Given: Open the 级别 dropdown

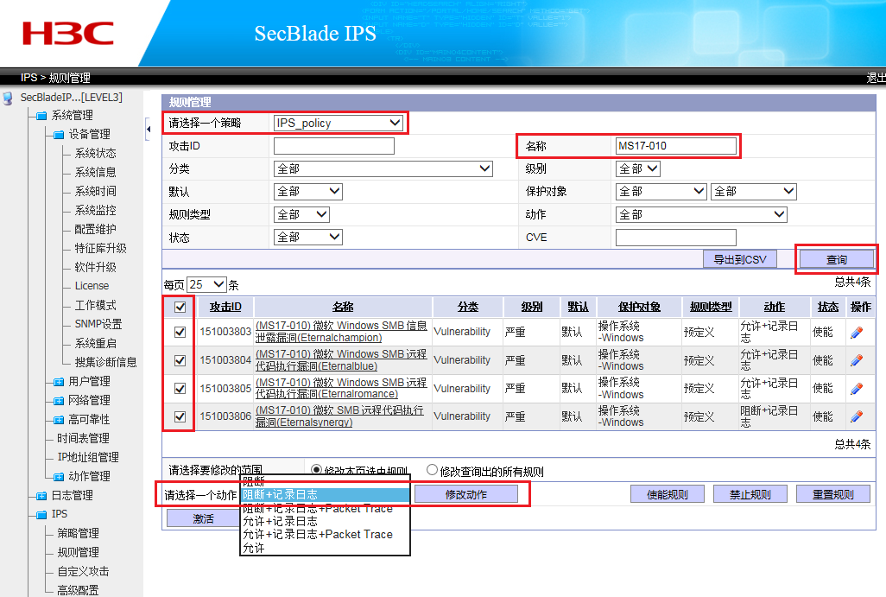Looking at the screenshot, I should coord(638,168).
